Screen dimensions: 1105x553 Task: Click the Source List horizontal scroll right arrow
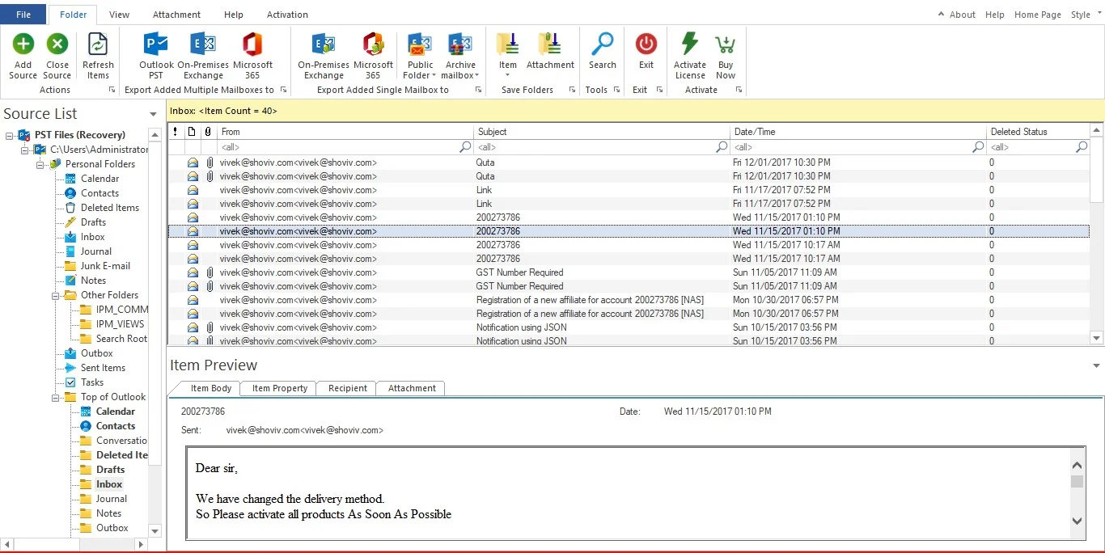click(141, 545)
